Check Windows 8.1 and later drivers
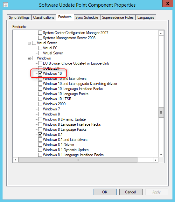This screenshot has width=175, height=202. coord(40,140)
